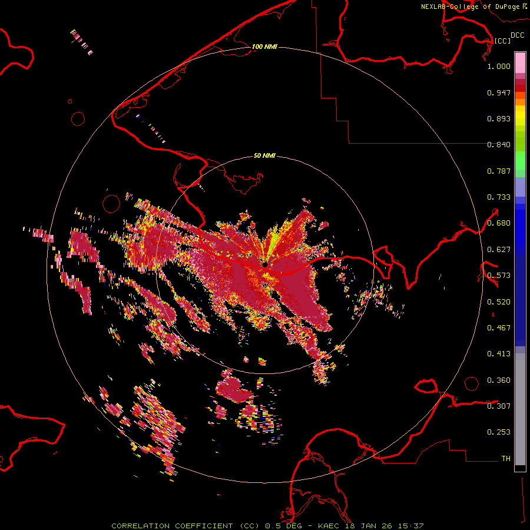Viewport: 530px width, 530px height.
Task: Click the 50 NMI range ring label
Action: pos(264,155)
